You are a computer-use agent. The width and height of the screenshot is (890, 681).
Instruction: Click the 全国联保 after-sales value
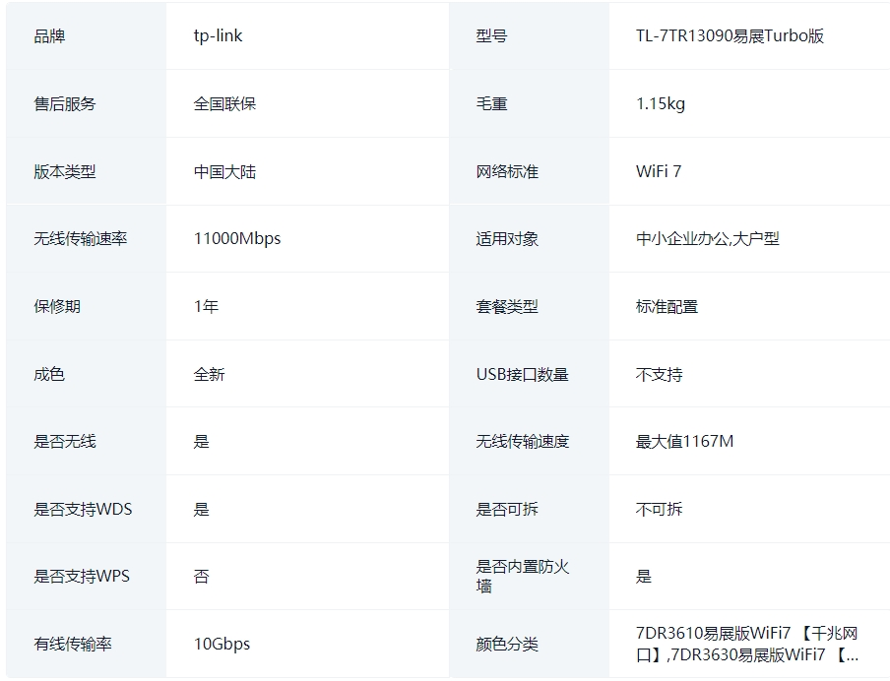click(x=224, y=103)
